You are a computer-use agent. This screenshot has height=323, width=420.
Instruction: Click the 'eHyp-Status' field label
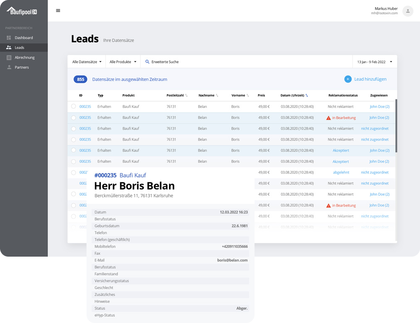(105, 315)
